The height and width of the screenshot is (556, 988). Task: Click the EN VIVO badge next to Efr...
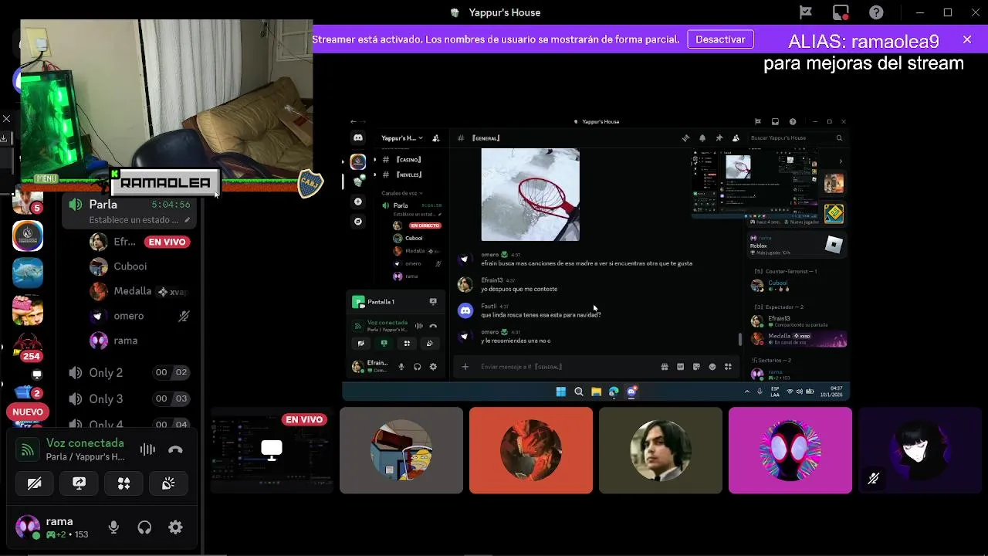[167, 242]
